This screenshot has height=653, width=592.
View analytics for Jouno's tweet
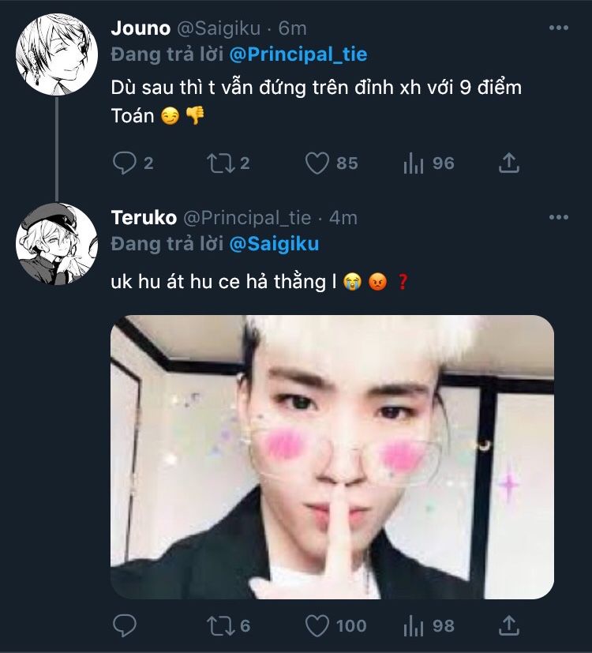pyautogui.click(x=412, y=163)
